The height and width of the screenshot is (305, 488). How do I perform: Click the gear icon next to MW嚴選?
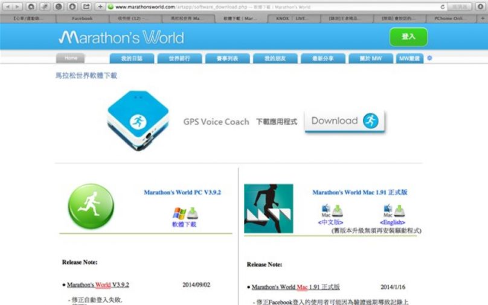click(x=429, y=58)
